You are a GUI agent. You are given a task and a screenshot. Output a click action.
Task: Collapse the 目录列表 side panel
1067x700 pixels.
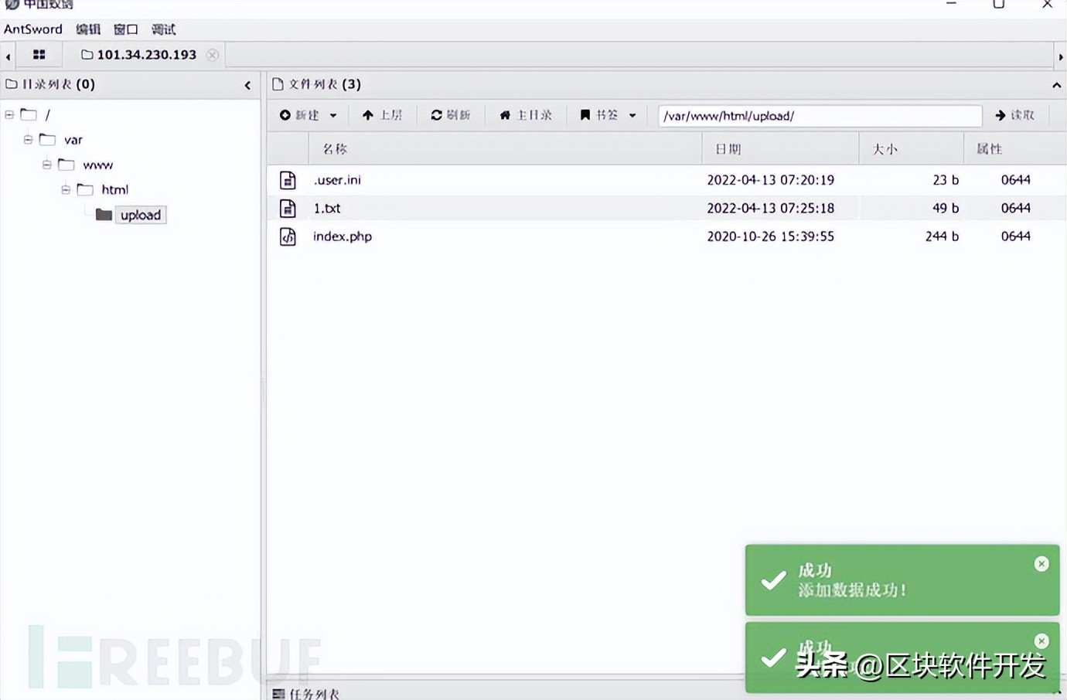tap(247, 85)
